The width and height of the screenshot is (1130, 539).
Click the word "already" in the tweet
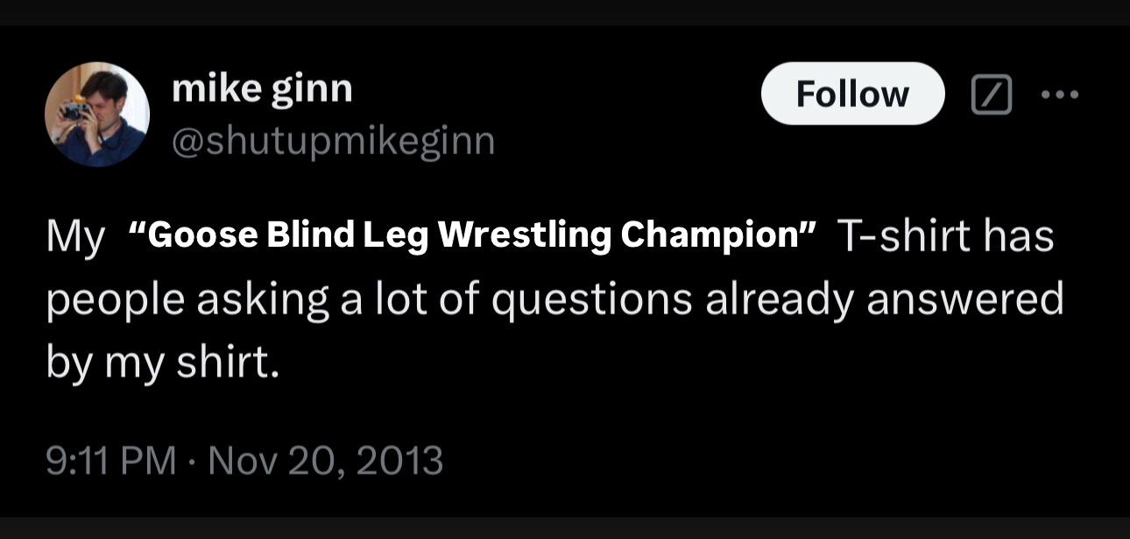point(784,299)
